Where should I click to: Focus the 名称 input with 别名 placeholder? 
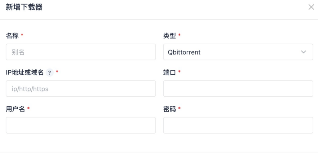coord(81,52)
